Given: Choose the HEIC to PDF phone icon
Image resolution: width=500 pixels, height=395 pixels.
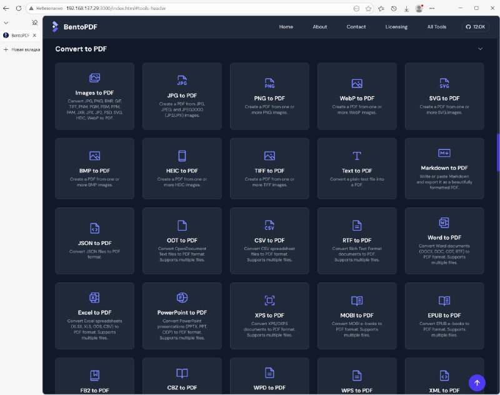Looking at the screenshot, I should (x=182, y=156).
